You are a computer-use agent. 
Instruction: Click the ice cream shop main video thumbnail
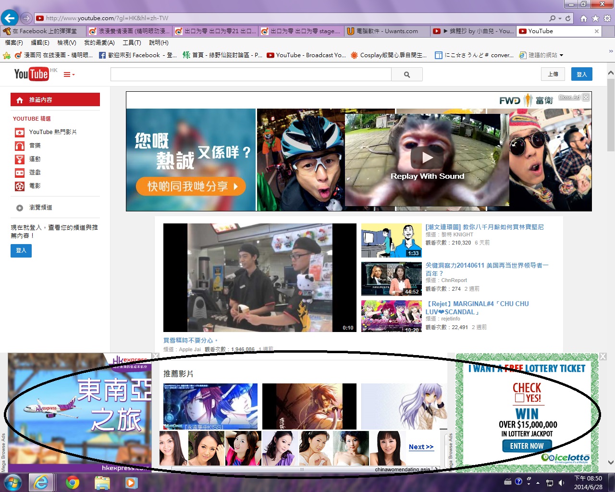[x=260, y=278]
